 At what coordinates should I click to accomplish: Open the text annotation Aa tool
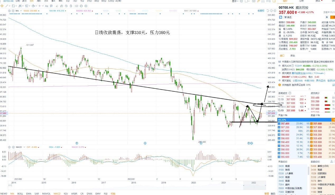tap(46, 6)
